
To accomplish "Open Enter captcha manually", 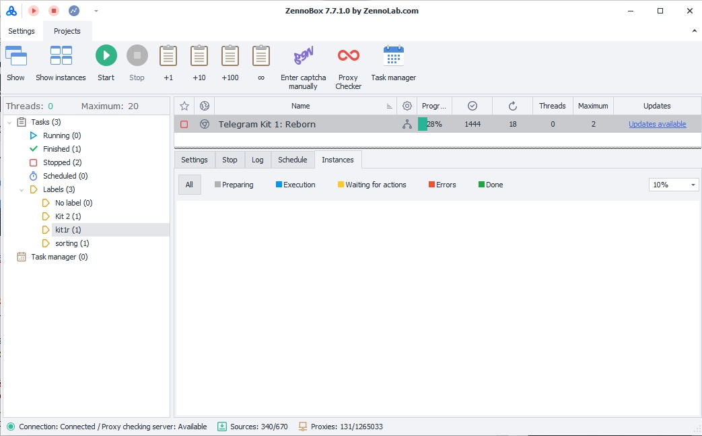I will (x=303, y=67).
